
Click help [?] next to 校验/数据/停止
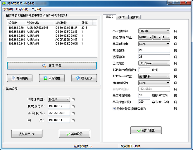[x=175, y=37]
